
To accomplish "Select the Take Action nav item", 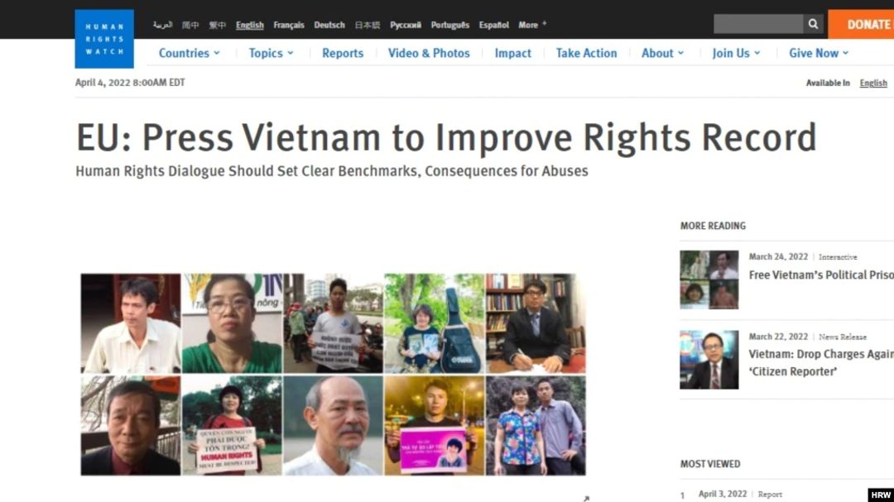I will [x=586, y=53].
